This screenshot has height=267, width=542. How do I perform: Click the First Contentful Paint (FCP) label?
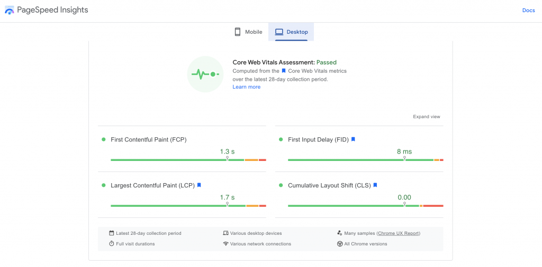pos(149,139)
